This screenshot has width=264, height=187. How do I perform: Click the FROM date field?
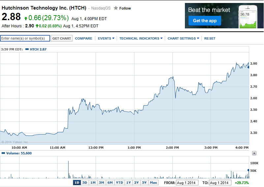point(187,183)
